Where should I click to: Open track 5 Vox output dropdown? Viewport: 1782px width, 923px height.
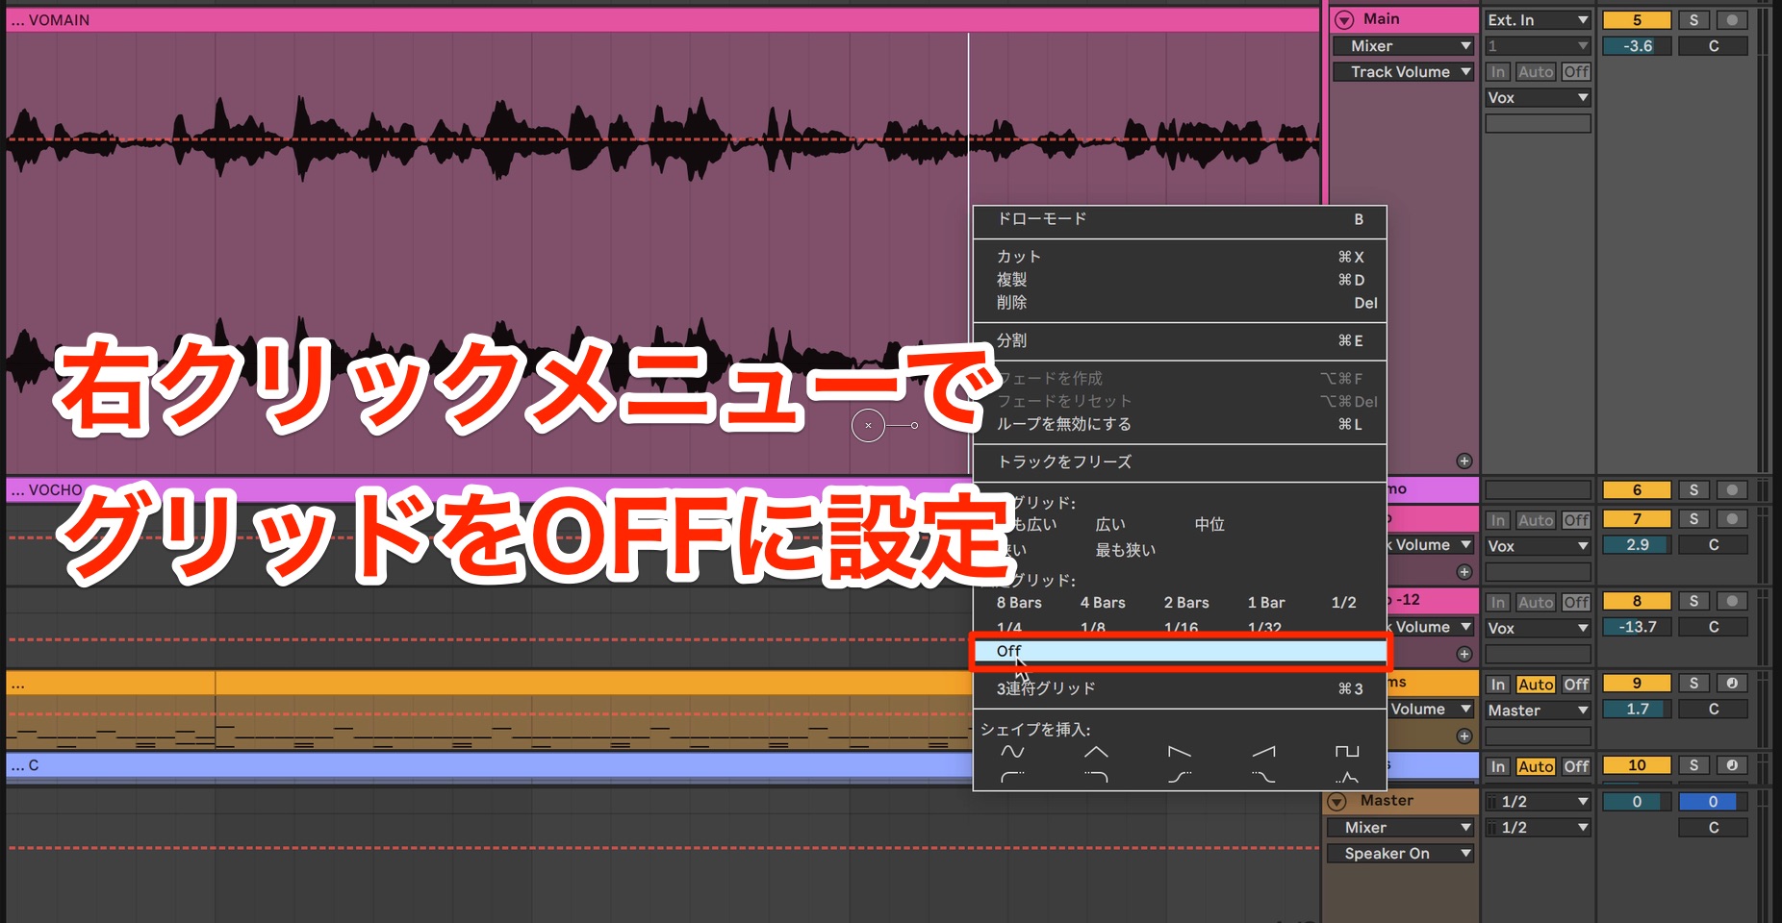point(1538,98)
